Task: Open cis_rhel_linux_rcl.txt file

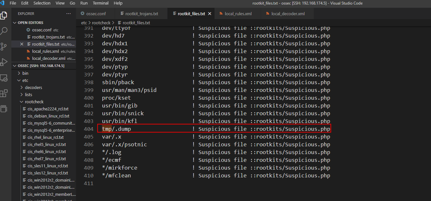Action: coord(45,137)
